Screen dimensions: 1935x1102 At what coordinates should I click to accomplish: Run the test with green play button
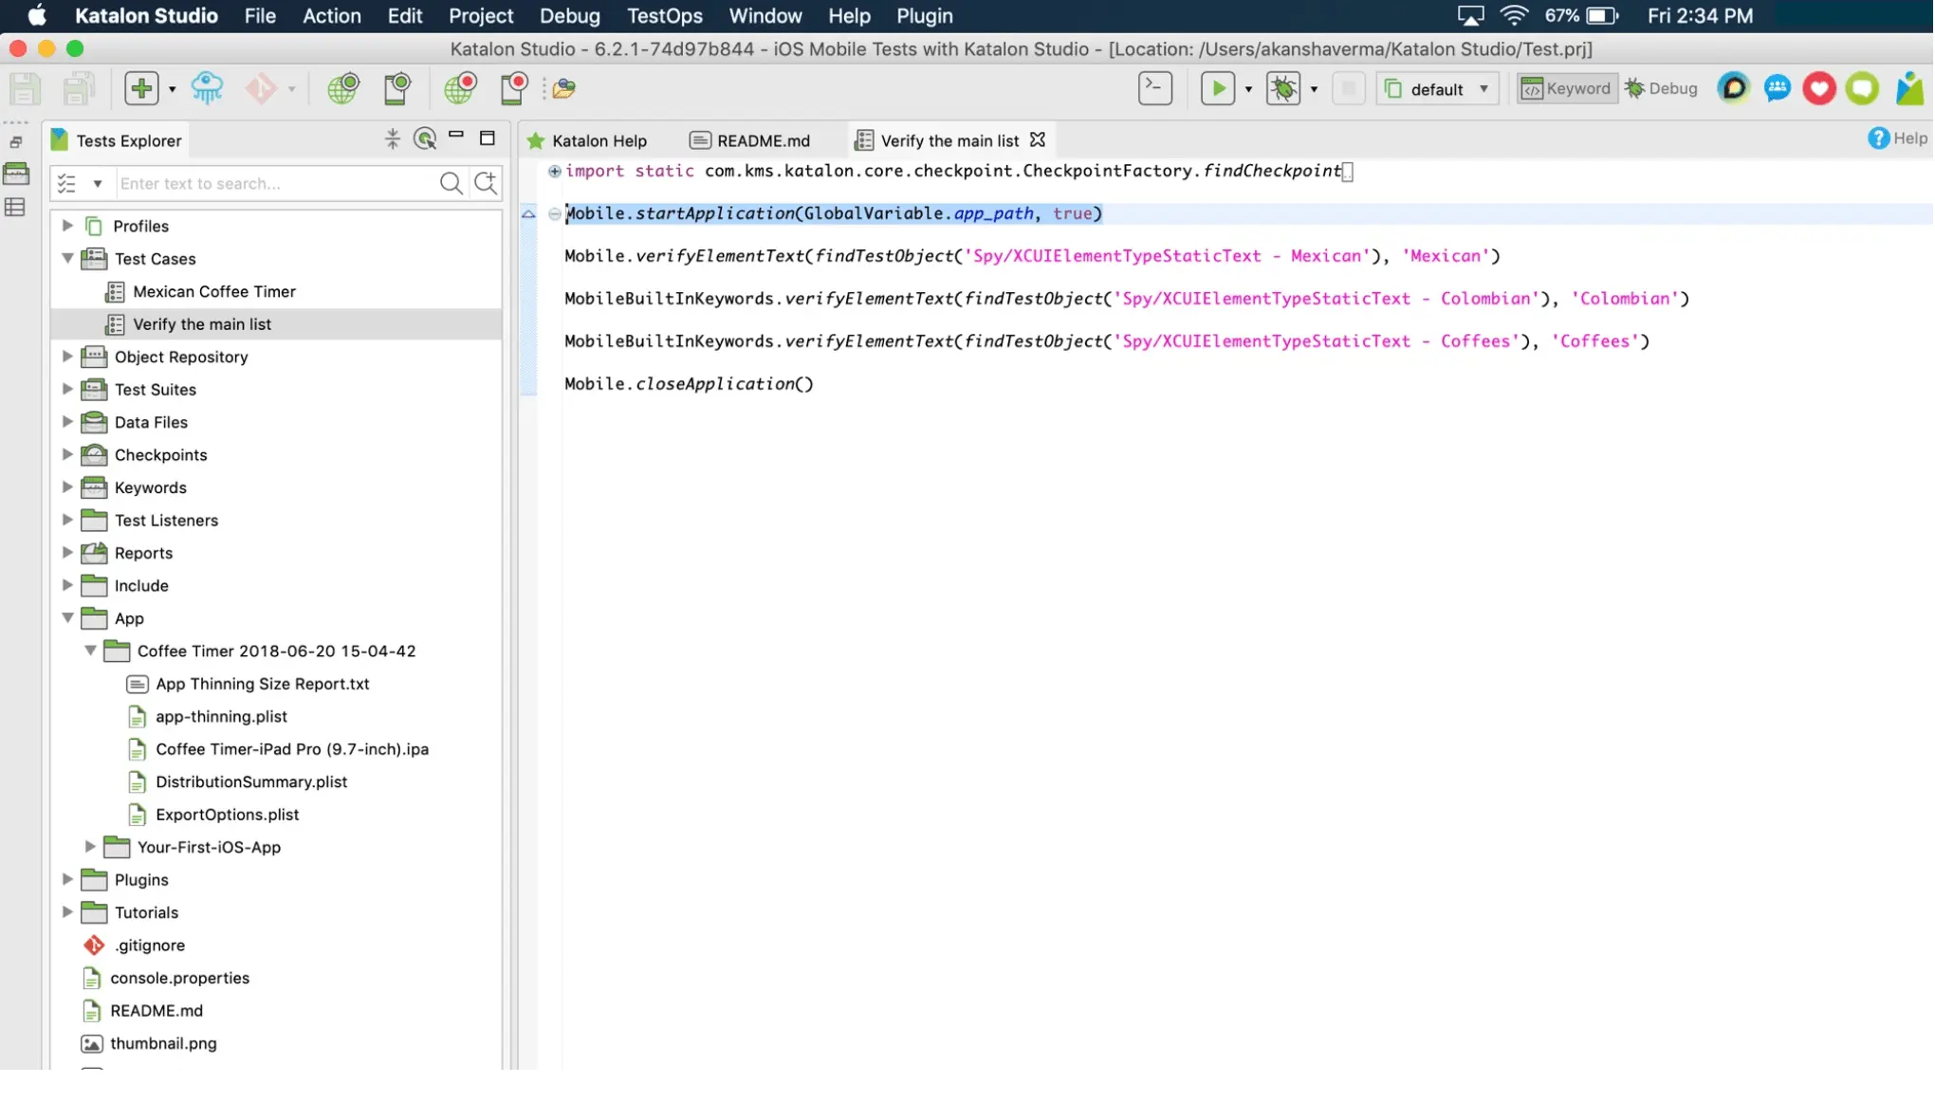pos(1217,88)
